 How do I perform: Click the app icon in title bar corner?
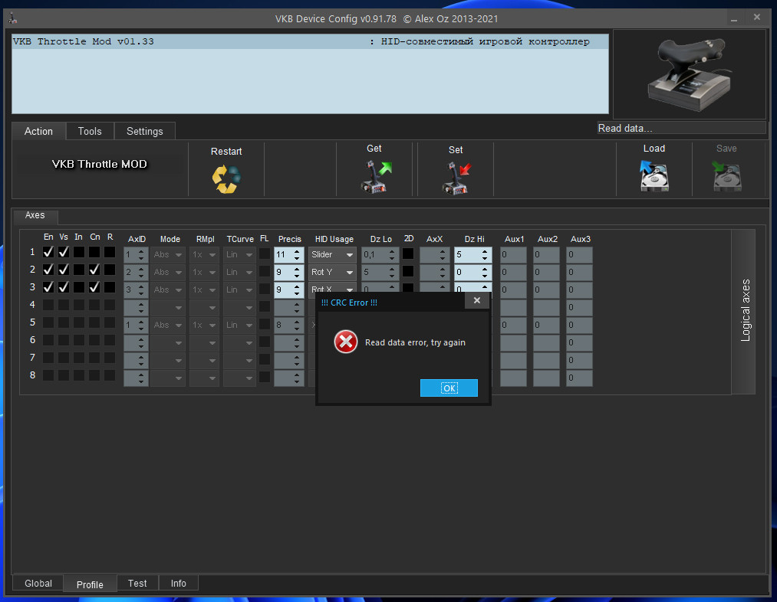(13, 18)
